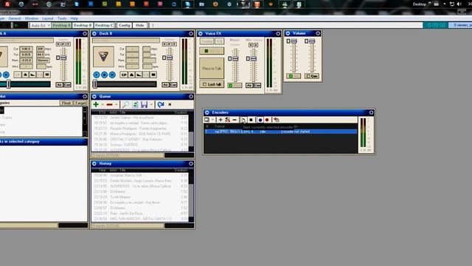
Task: Click the Deck B fade-out icon
Action: pos(139,75)
